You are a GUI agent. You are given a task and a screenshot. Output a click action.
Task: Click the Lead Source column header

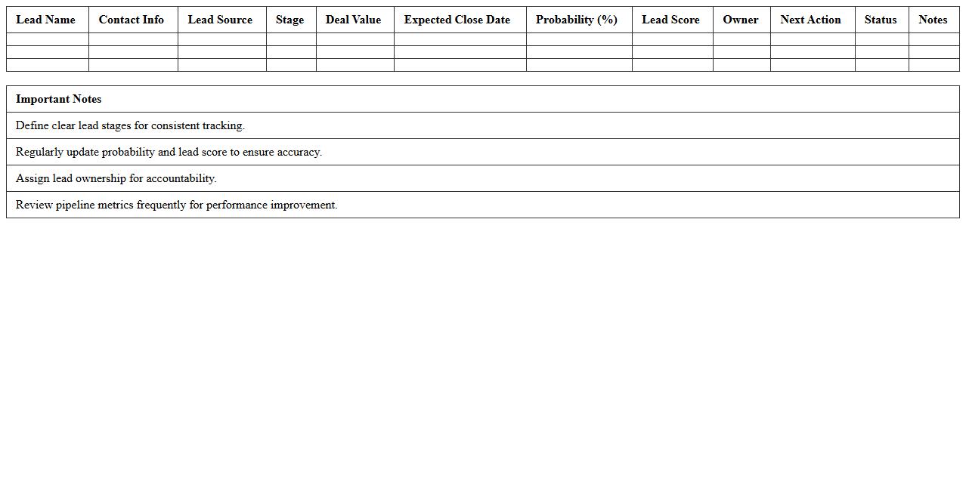(221, 20)
